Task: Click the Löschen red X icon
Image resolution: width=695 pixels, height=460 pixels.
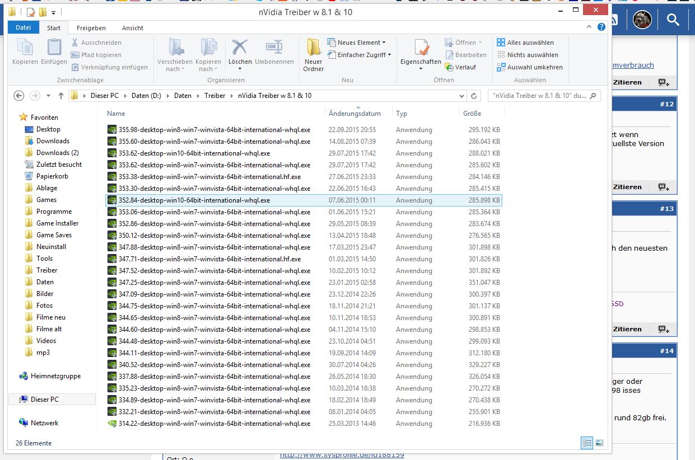Action: [240, 47]
